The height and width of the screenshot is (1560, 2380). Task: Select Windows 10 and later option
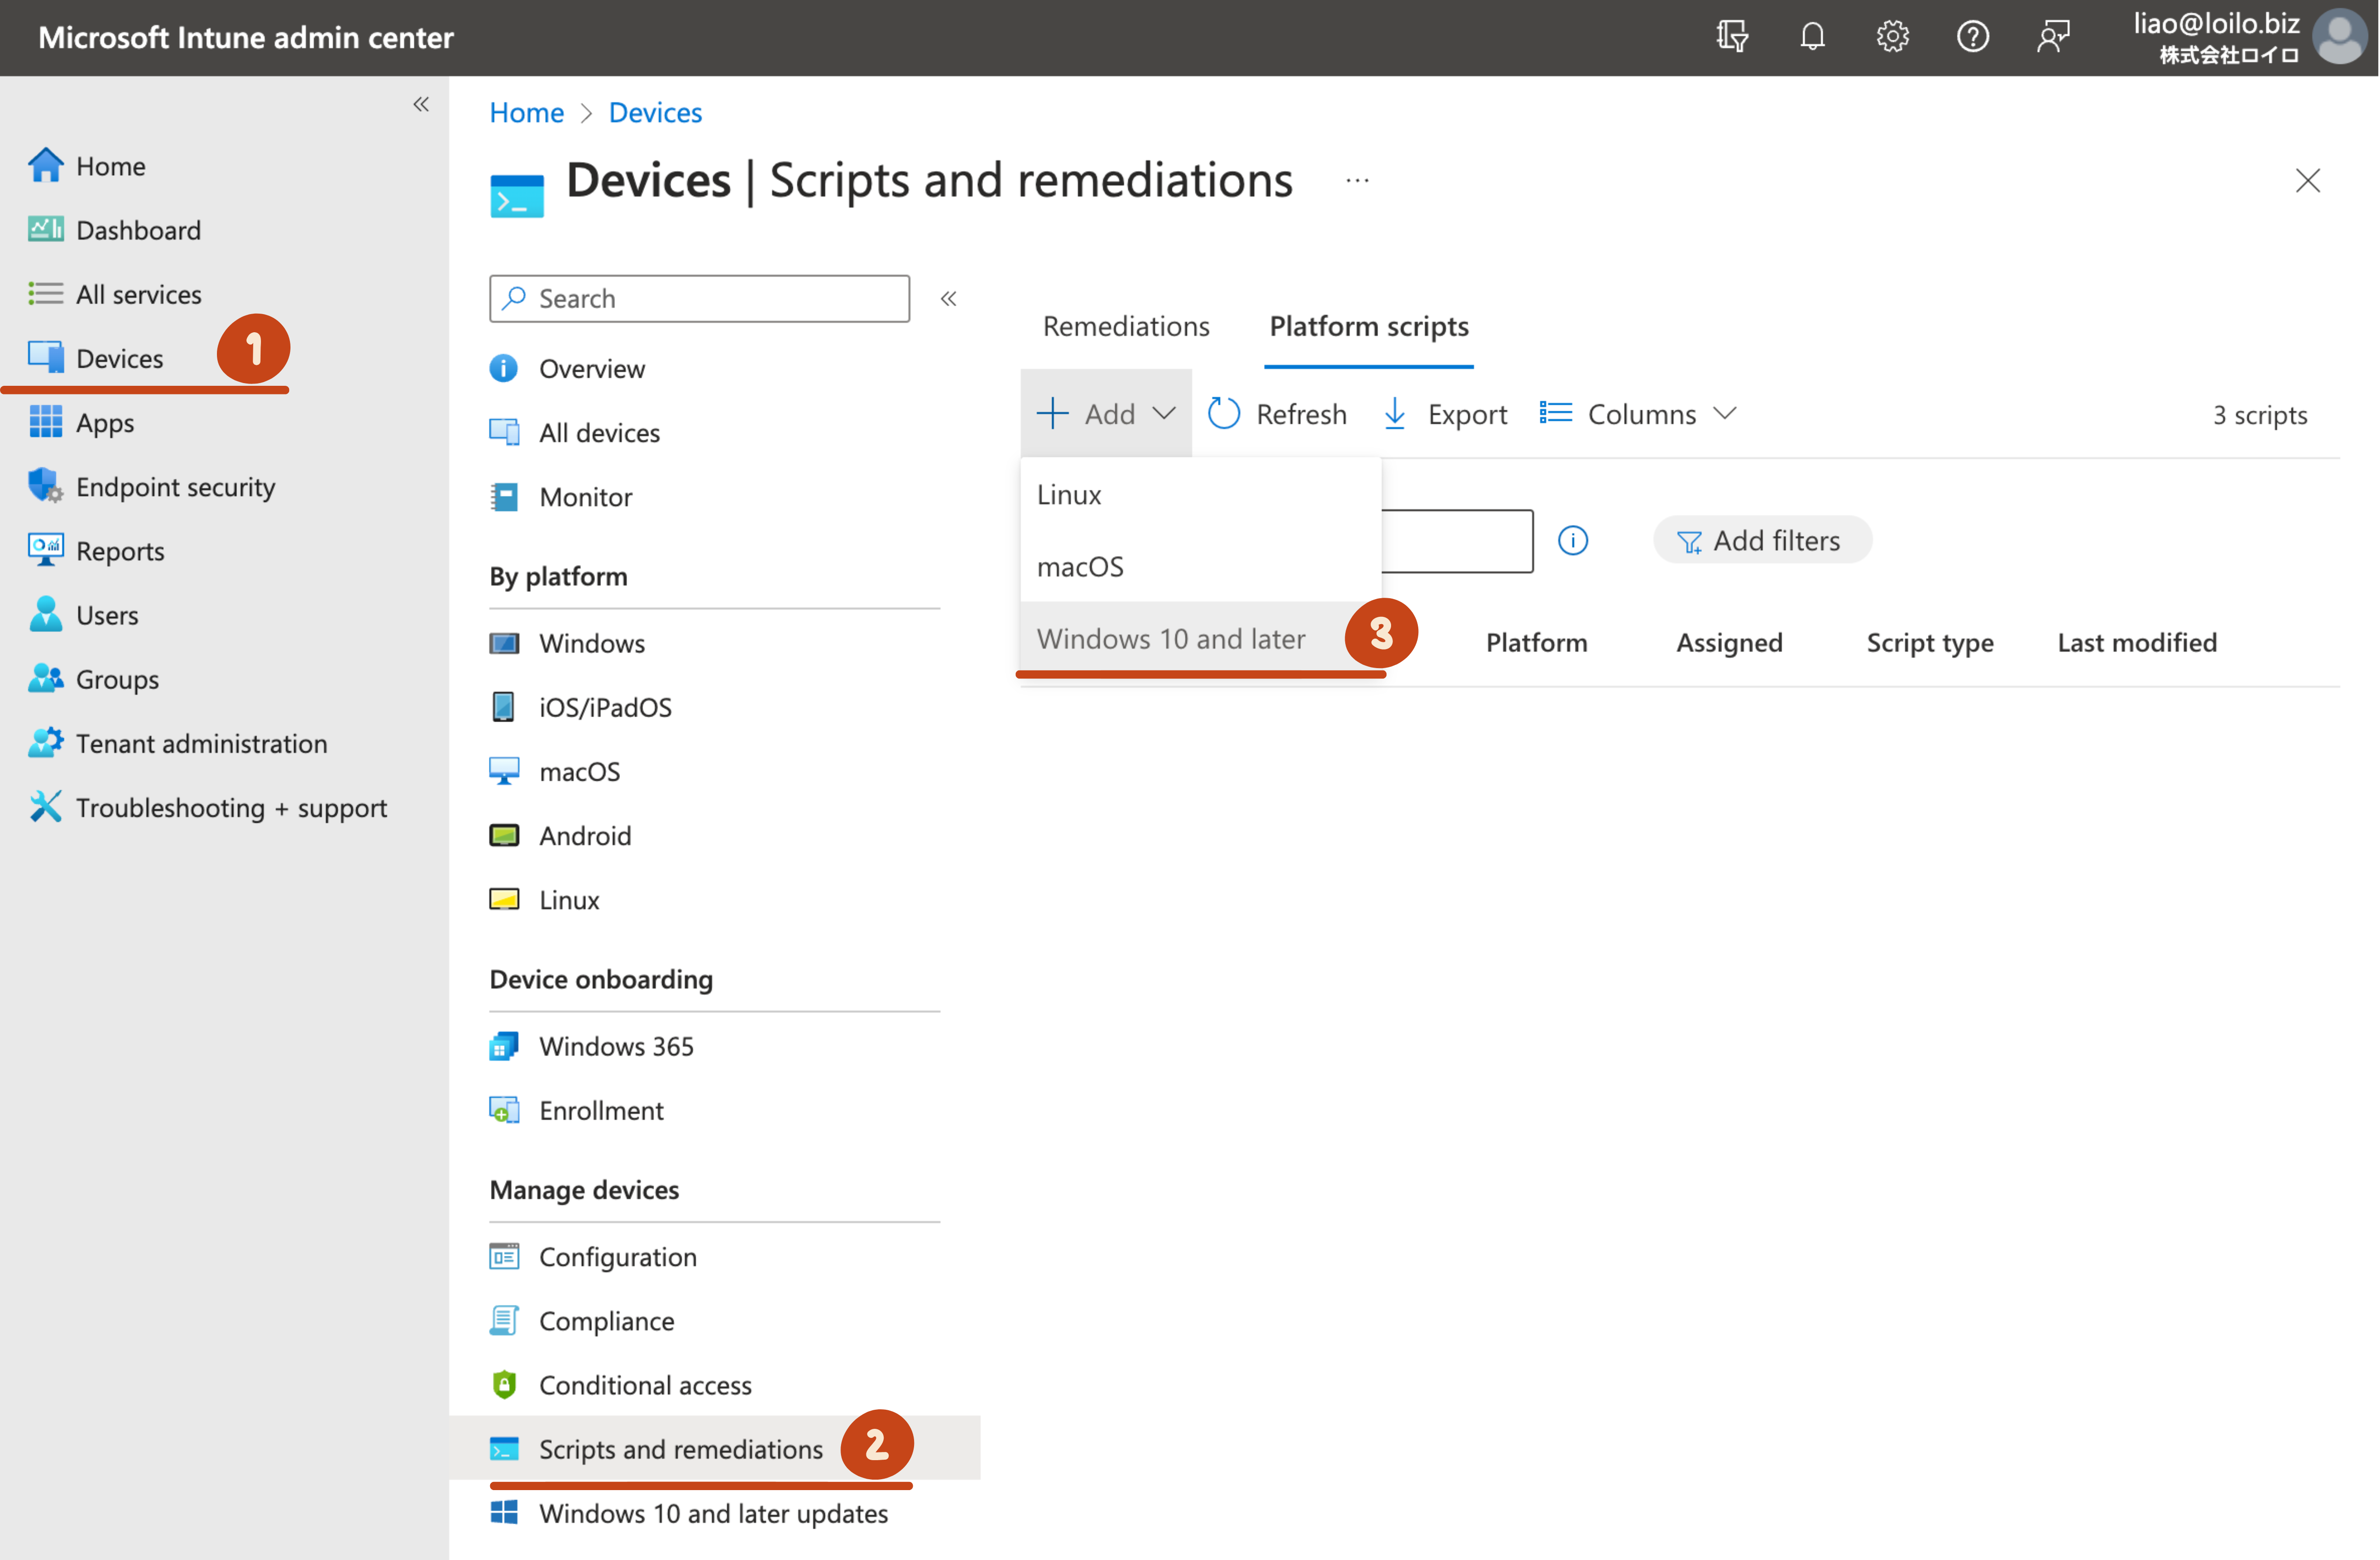[1171, 638]
